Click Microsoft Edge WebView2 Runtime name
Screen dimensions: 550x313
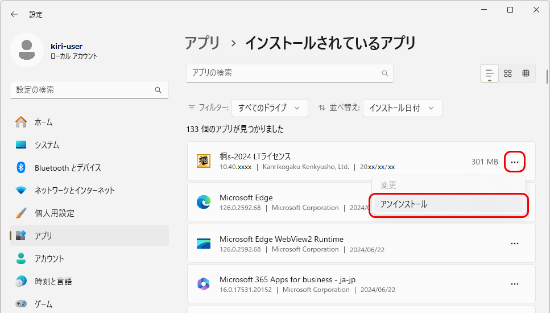coord(282,239)
